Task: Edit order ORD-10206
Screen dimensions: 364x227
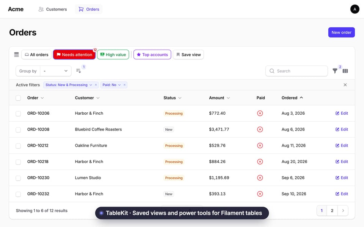Action: [x=342, y=113]
